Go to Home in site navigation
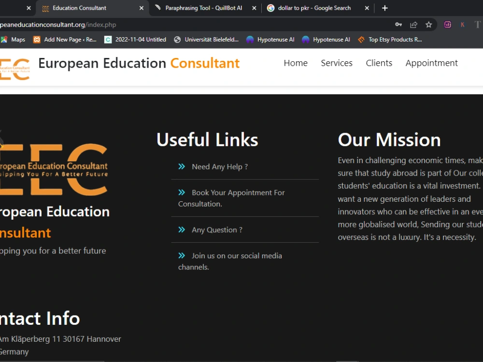This screenshot has height=362, width=483. (x=296, y=63)
